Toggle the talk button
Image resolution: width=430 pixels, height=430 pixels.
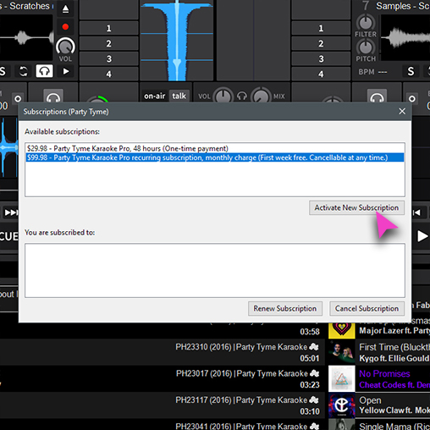179,96
